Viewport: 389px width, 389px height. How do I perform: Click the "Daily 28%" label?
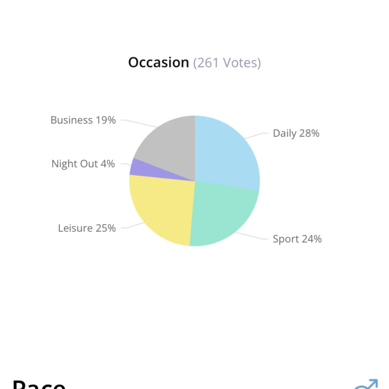(296, 133)
